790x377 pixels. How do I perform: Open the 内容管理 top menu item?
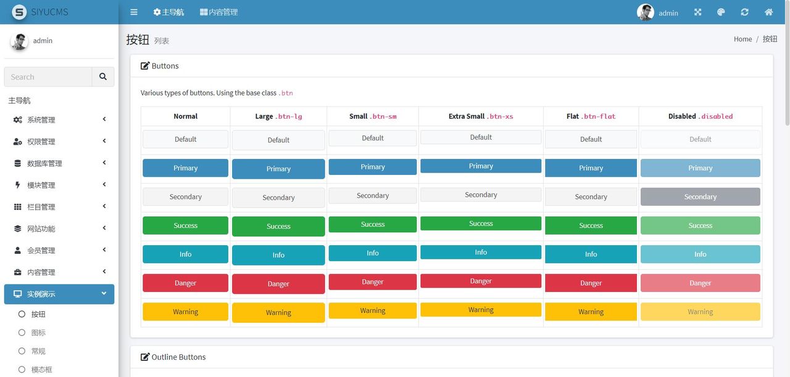tap(218, 12)
